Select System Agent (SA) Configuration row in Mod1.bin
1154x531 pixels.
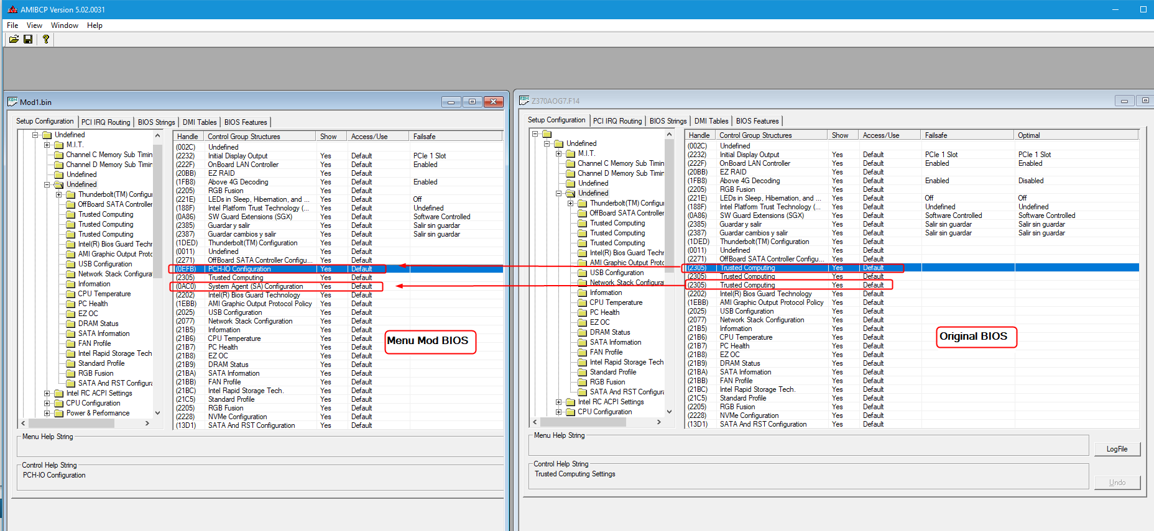[x=338, y=286]
